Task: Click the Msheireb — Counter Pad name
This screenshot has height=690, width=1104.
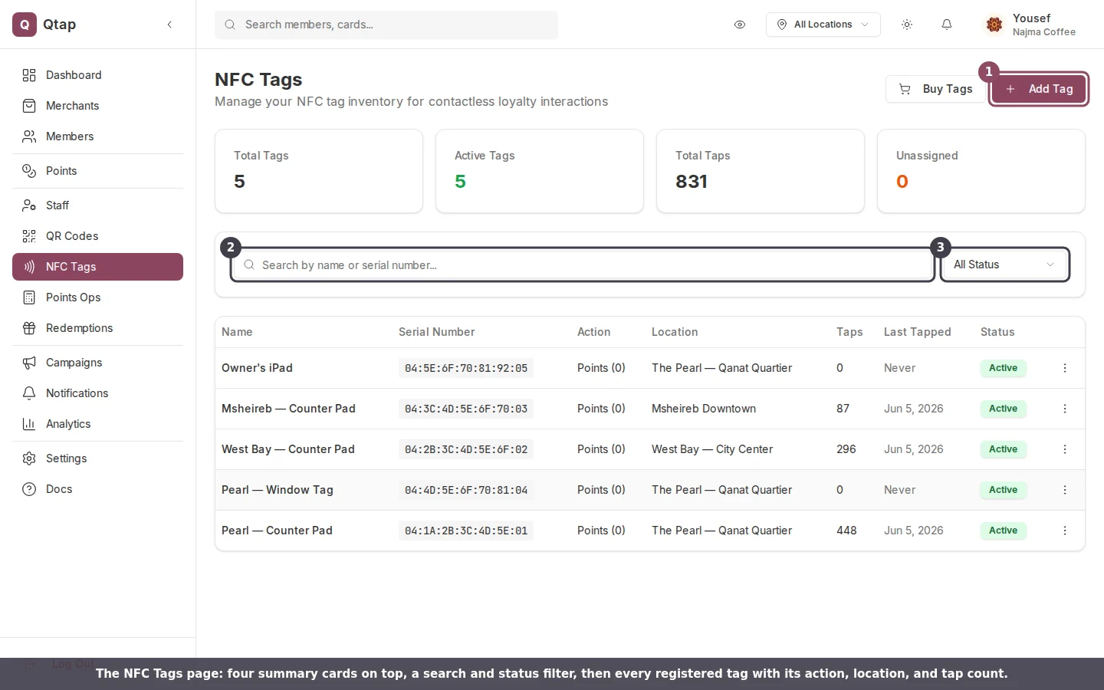Action: coord(288,409)
